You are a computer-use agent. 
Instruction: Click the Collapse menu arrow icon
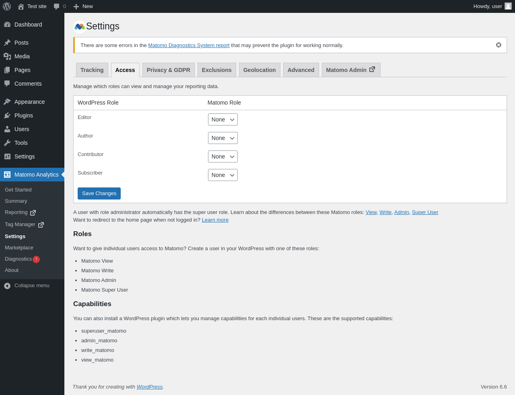tap(7, 286)
